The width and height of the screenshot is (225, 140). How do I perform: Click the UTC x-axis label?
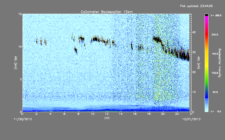coord(107,118)
